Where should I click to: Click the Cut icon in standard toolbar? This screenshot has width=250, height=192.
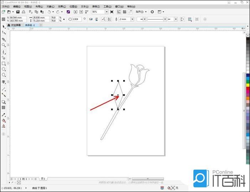point(31,12)
